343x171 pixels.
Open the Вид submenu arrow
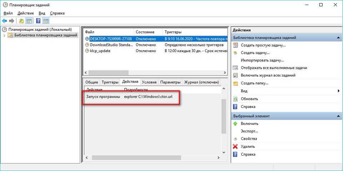[338, 91]
